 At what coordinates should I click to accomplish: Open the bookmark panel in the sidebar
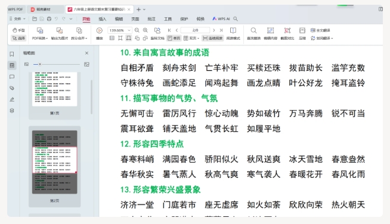click(12, 54)
